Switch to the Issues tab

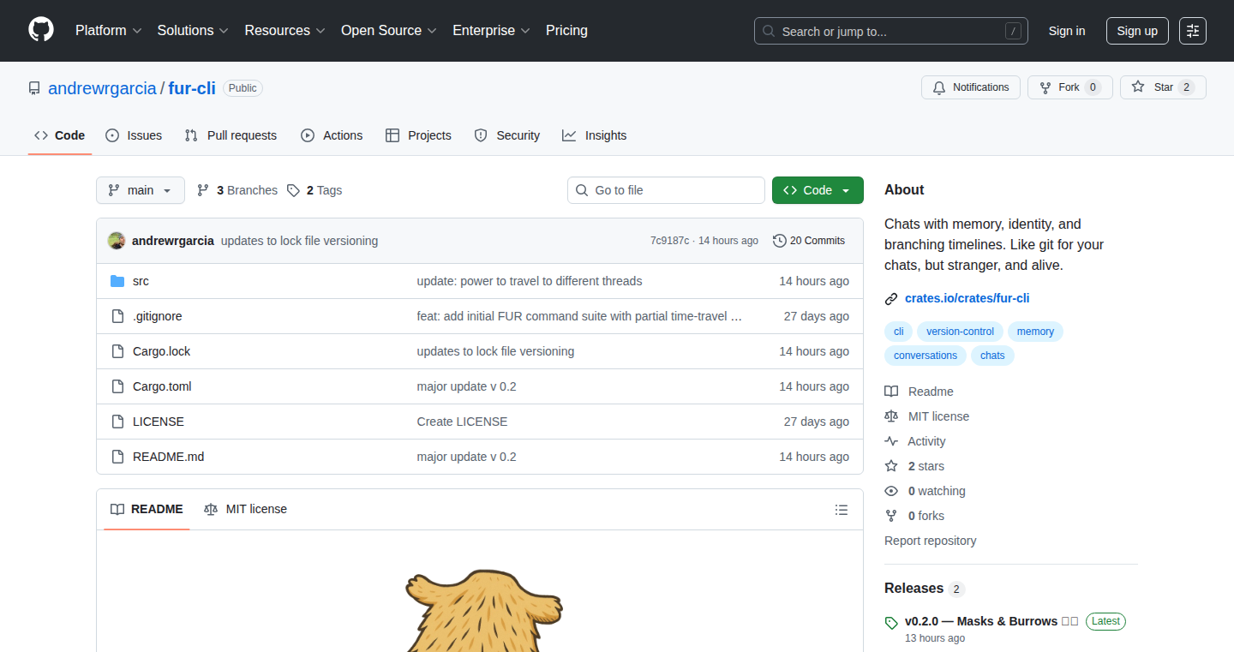134,135
